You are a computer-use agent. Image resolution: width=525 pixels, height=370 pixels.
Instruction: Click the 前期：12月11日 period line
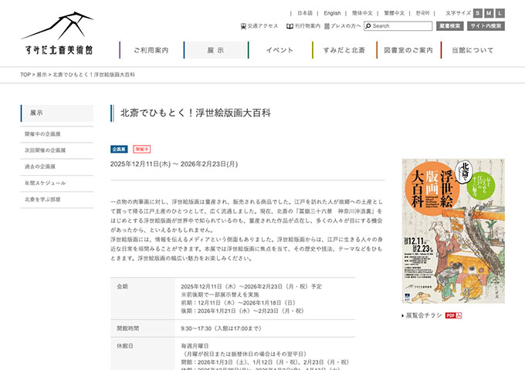click(238, 303)
